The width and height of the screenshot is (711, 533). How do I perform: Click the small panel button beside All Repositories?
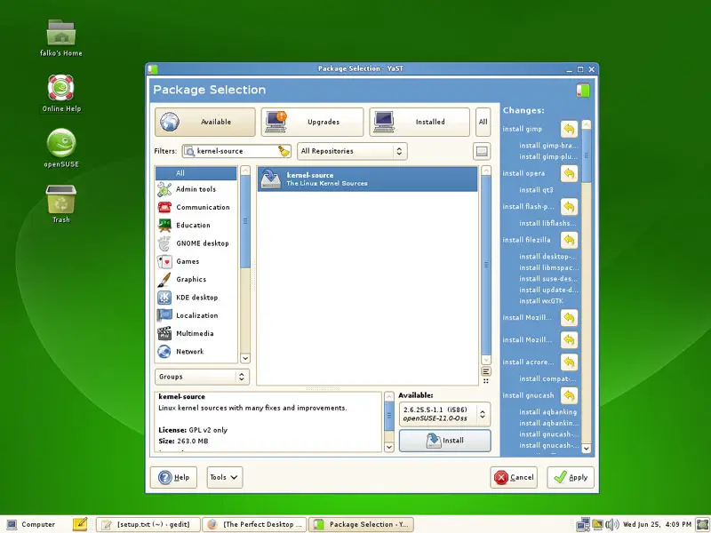[482, 151]
